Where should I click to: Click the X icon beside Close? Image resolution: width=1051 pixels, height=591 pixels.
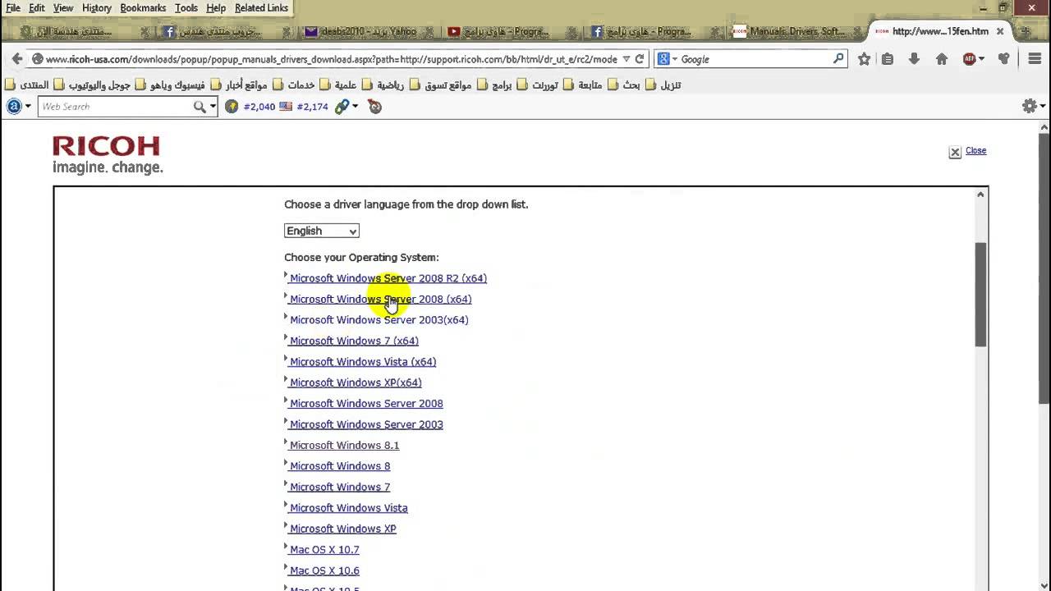click(955, 153)
